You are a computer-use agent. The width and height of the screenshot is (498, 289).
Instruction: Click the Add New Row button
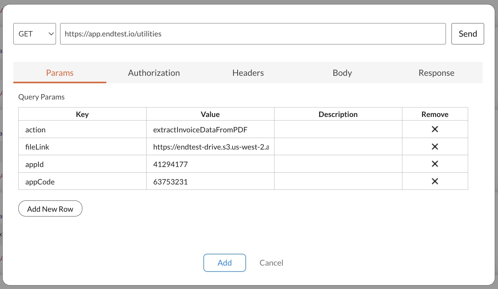50,208
